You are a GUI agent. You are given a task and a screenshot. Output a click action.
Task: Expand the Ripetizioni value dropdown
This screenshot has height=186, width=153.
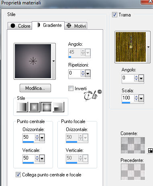tap(88, 73)
